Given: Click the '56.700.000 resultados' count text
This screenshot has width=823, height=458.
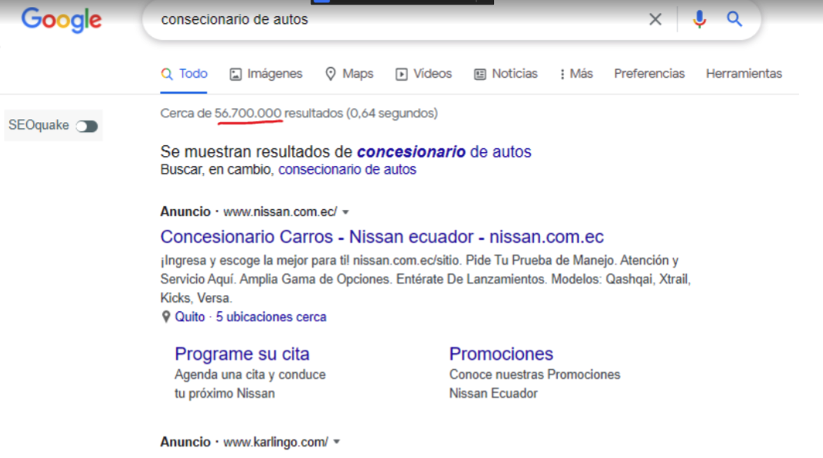Looking at the screenshot, I should coord(279,113).
